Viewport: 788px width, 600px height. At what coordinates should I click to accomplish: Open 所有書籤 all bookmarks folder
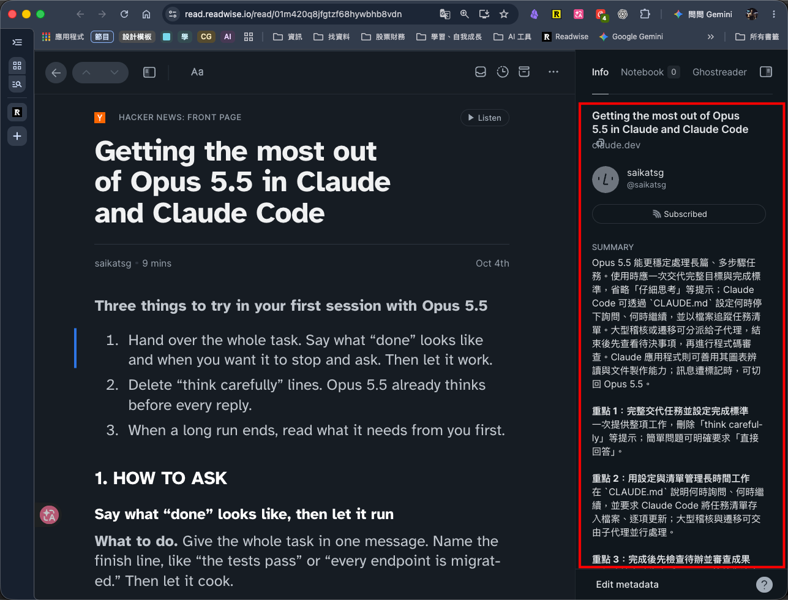click(x=757, y=37)
